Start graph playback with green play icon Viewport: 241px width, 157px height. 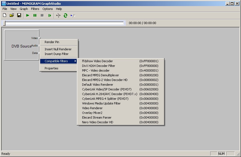click(x=28, y=15)
